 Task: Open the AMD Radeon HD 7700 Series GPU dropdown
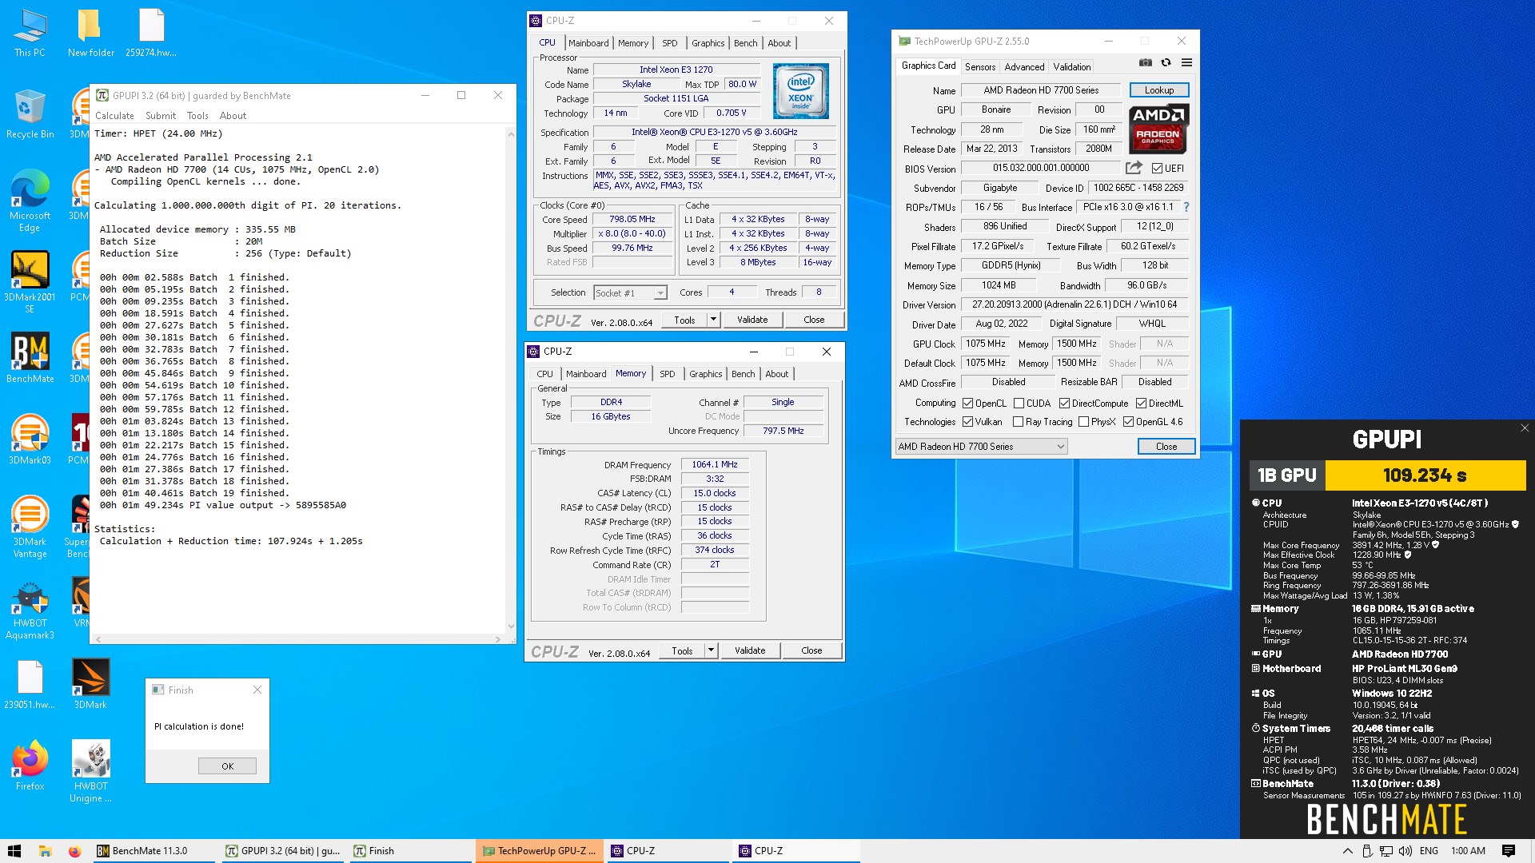[981, 447]
